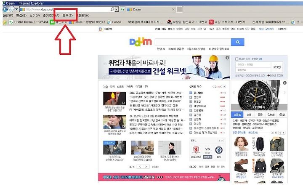Select the 스포츠 tab in news section
The width and height of the screenshot is (303, 189).
click(x=120, y=87)
